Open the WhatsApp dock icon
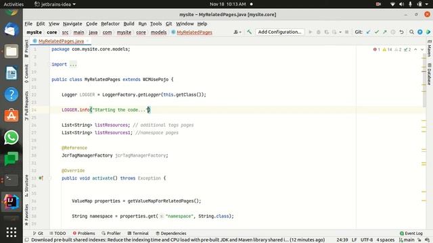433x243 pixels. (12, 137)
